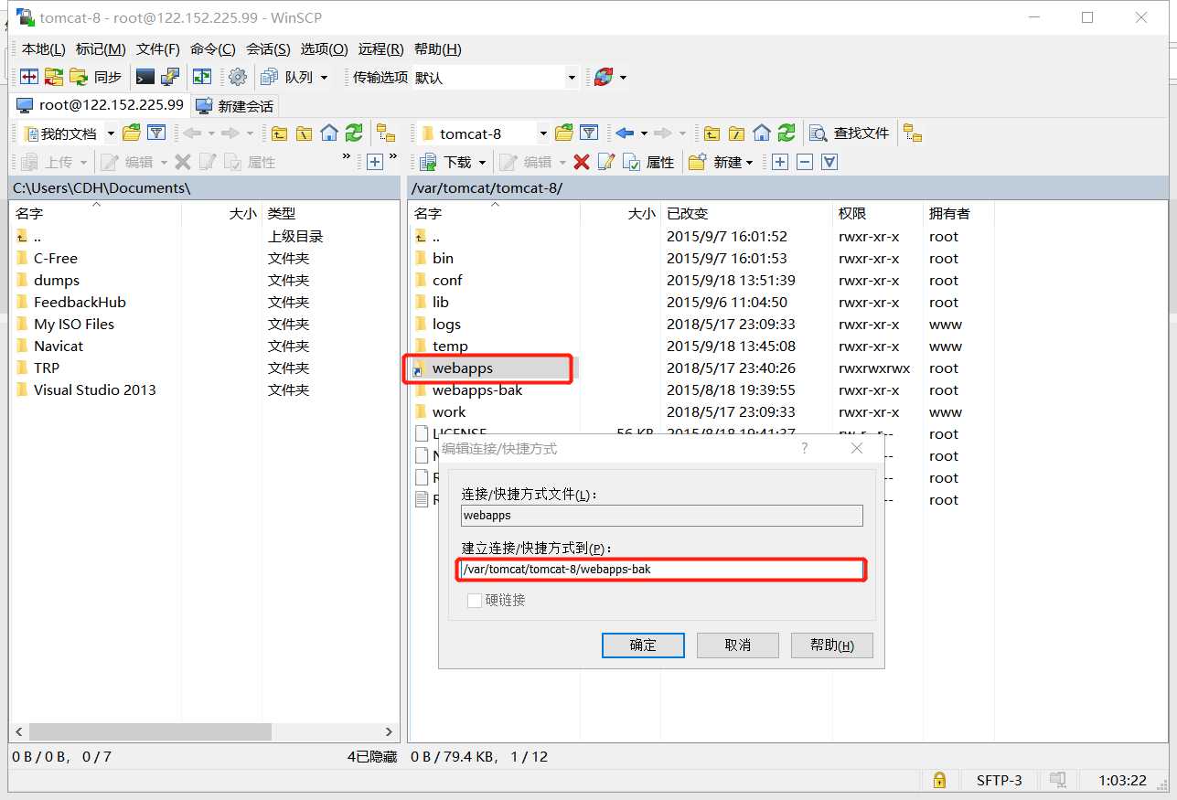Open the tomcat-8 remote directory dropdown
Image resolution: width=1177 pixels, height=800 pixels.
click(484, 133)
